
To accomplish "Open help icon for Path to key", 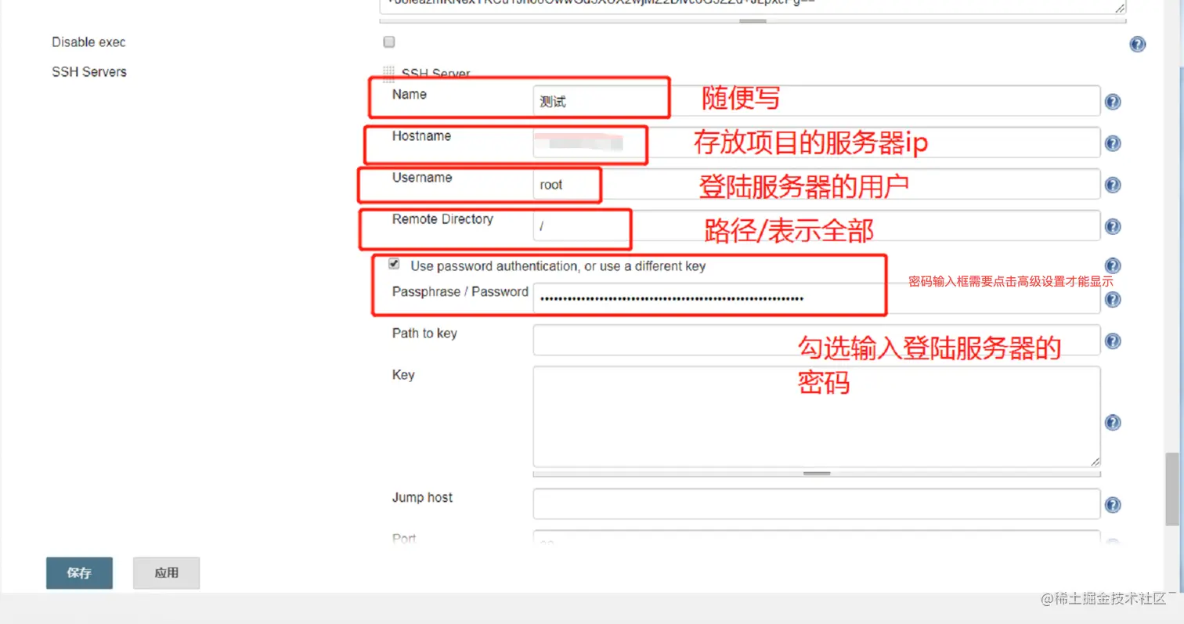I will pos(1112,341).
